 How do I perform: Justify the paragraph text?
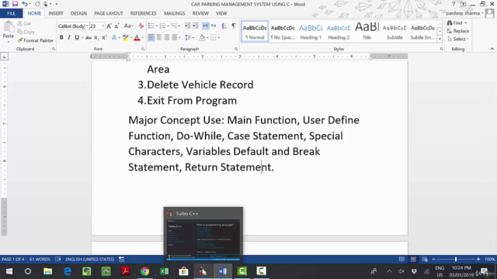(x=174, y=38)
